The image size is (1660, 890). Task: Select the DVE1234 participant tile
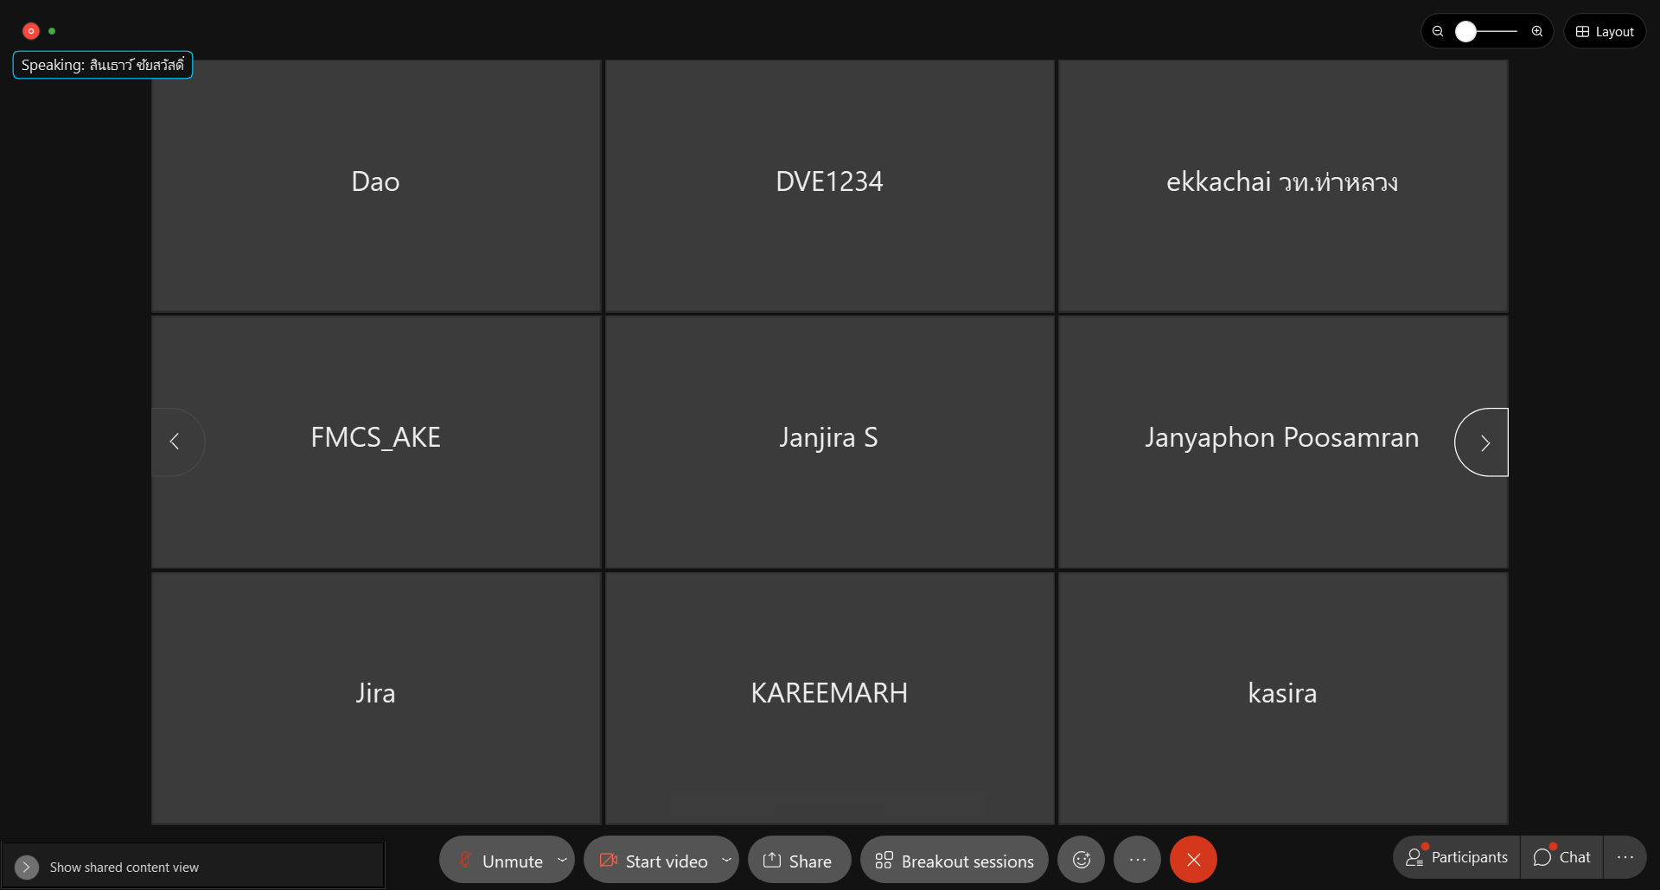pyautogui.click(x=829, y=186)
